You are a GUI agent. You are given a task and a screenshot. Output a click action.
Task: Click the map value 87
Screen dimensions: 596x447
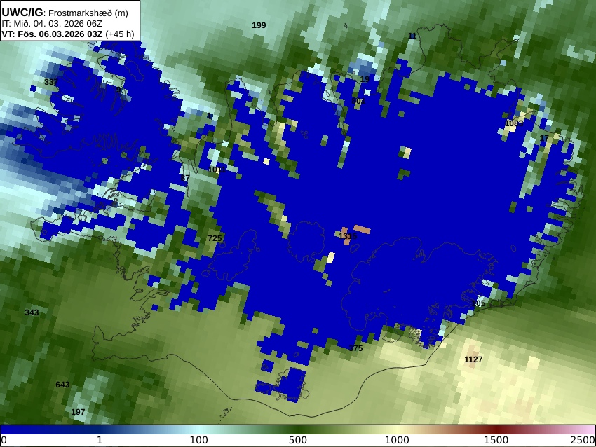point(185,178)
